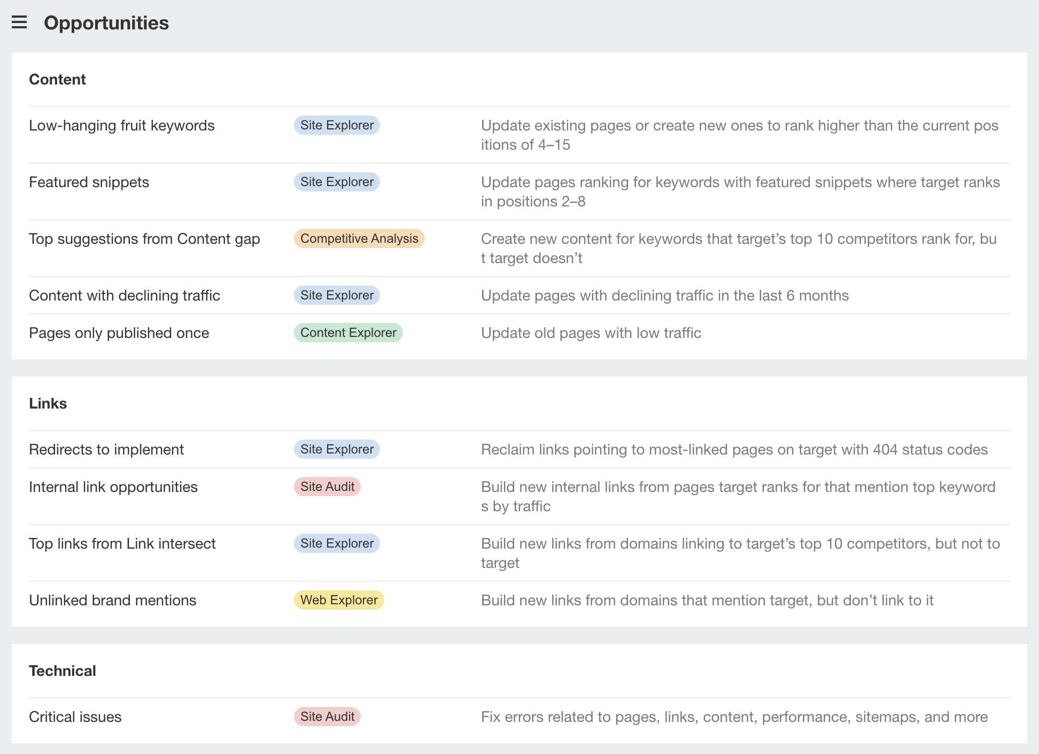
Task: Click the Content section header
Action: 57,79
